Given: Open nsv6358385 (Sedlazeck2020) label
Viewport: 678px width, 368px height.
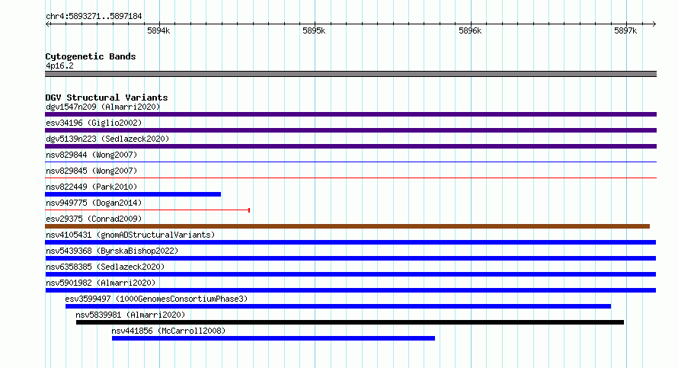Looking at the screenshot, I should (x=105, y=267).
